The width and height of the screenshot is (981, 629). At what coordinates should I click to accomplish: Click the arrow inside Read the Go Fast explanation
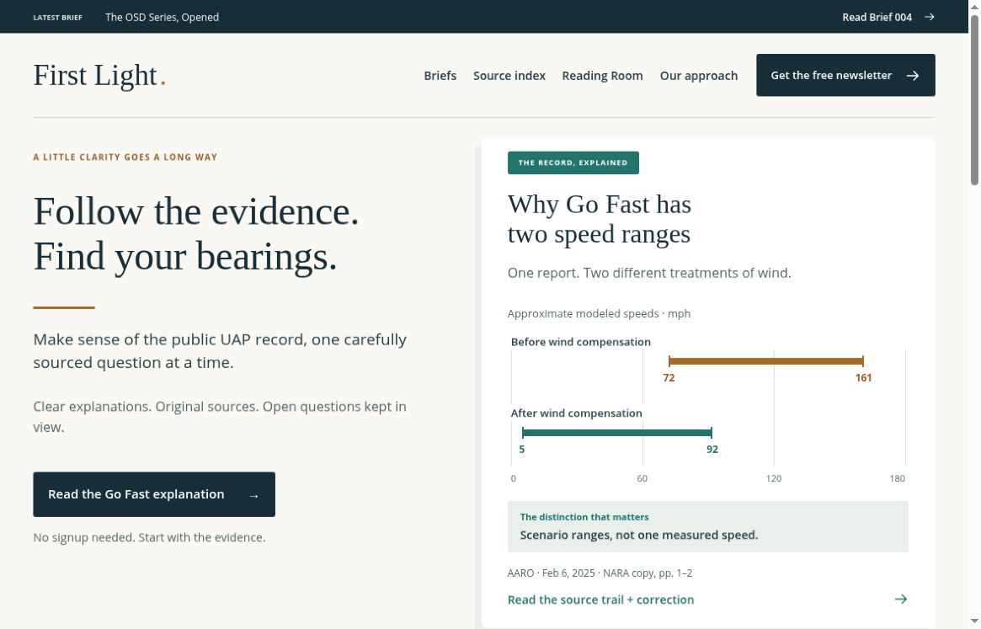click(x=254, y=496)
